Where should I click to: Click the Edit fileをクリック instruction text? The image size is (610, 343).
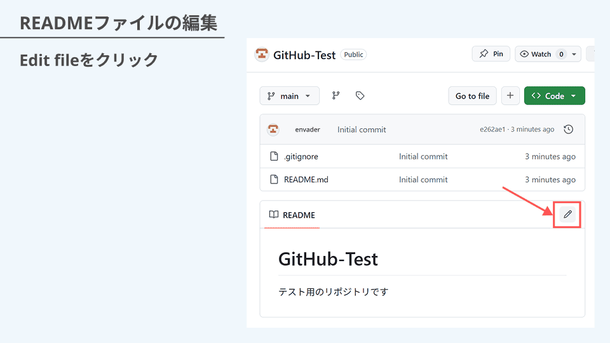[x=89, y=60]
